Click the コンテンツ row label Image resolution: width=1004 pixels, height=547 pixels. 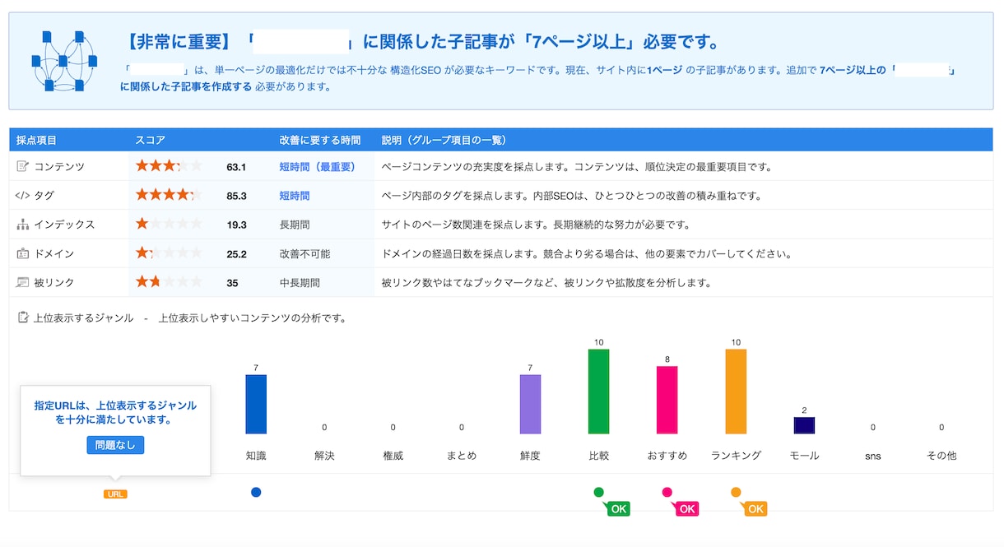(59, 167)
